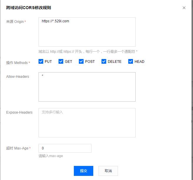193x180 pixels.
Task: Select the Max-Age input field showing 0
Action: 65,148
